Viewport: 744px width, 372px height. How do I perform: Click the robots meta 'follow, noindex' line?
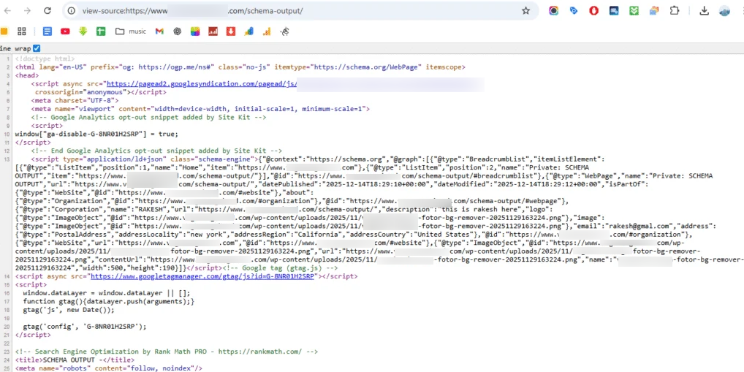(x=109, y=368)
